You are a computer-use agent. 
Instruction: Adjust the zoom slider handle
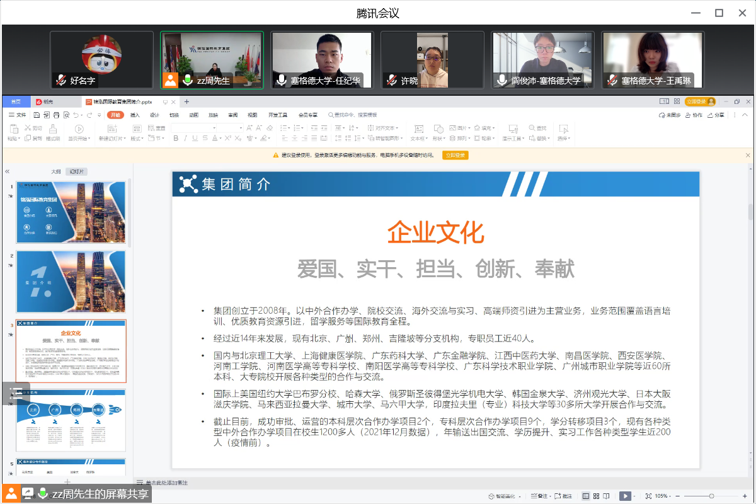point(711,496)
